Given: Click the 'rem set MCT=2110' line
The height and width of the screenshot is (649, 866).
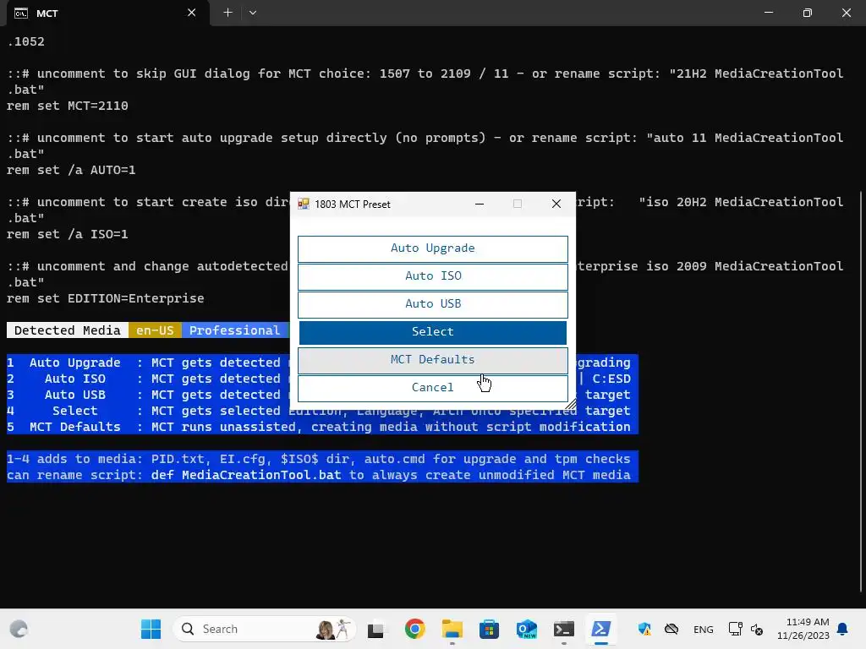Looking at the screenshot, I should (x=68, y=106).
